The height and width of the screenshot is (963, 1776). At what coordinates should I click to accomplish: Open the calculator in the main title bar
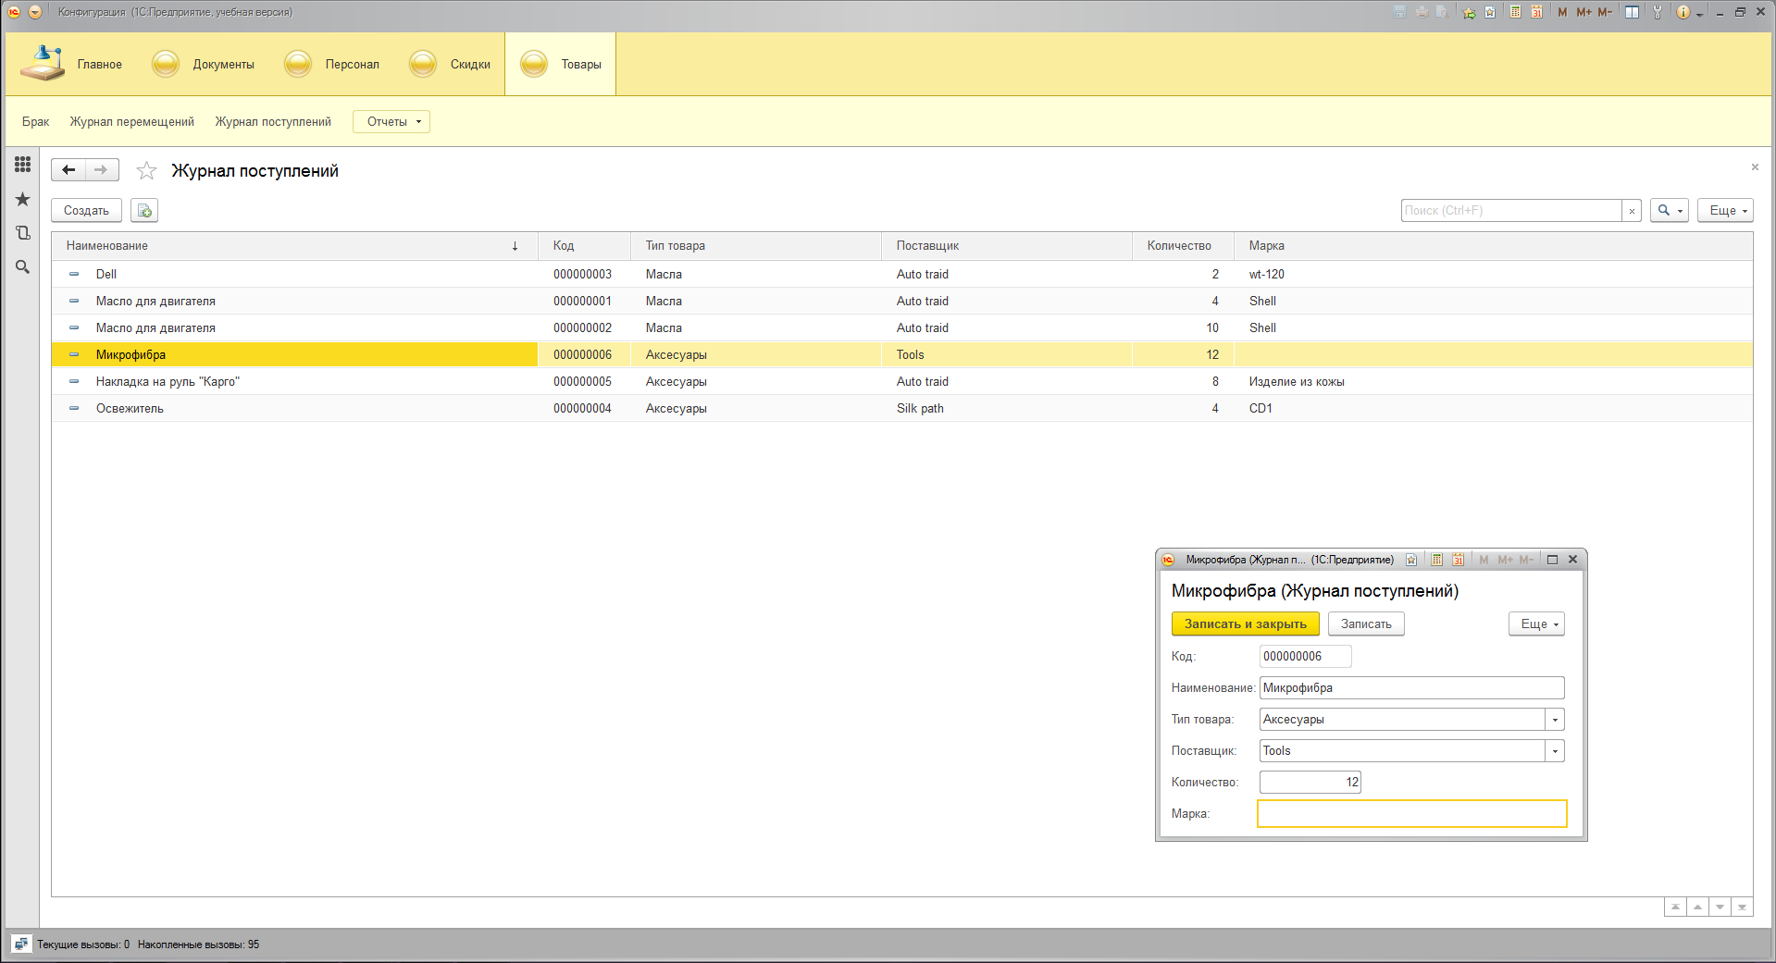pos(1515,12)
